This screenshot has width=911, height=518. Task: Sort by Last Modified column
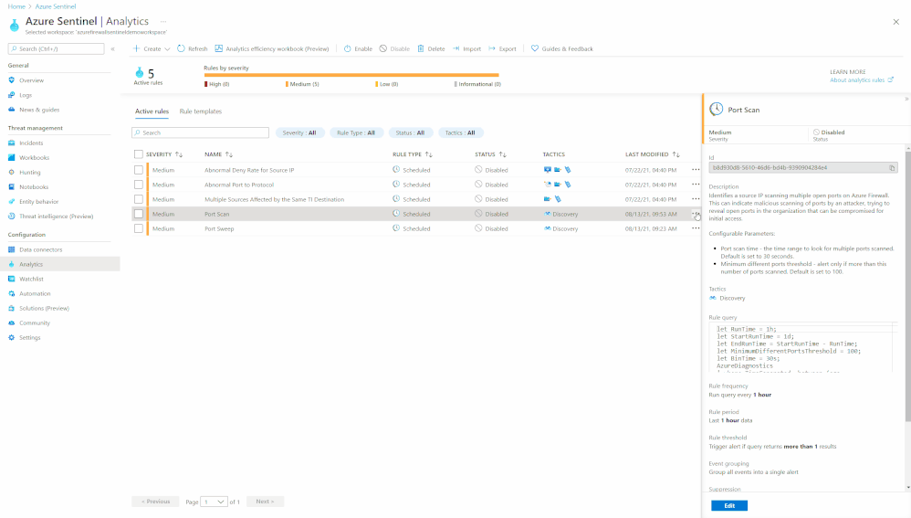pos(653,154)
